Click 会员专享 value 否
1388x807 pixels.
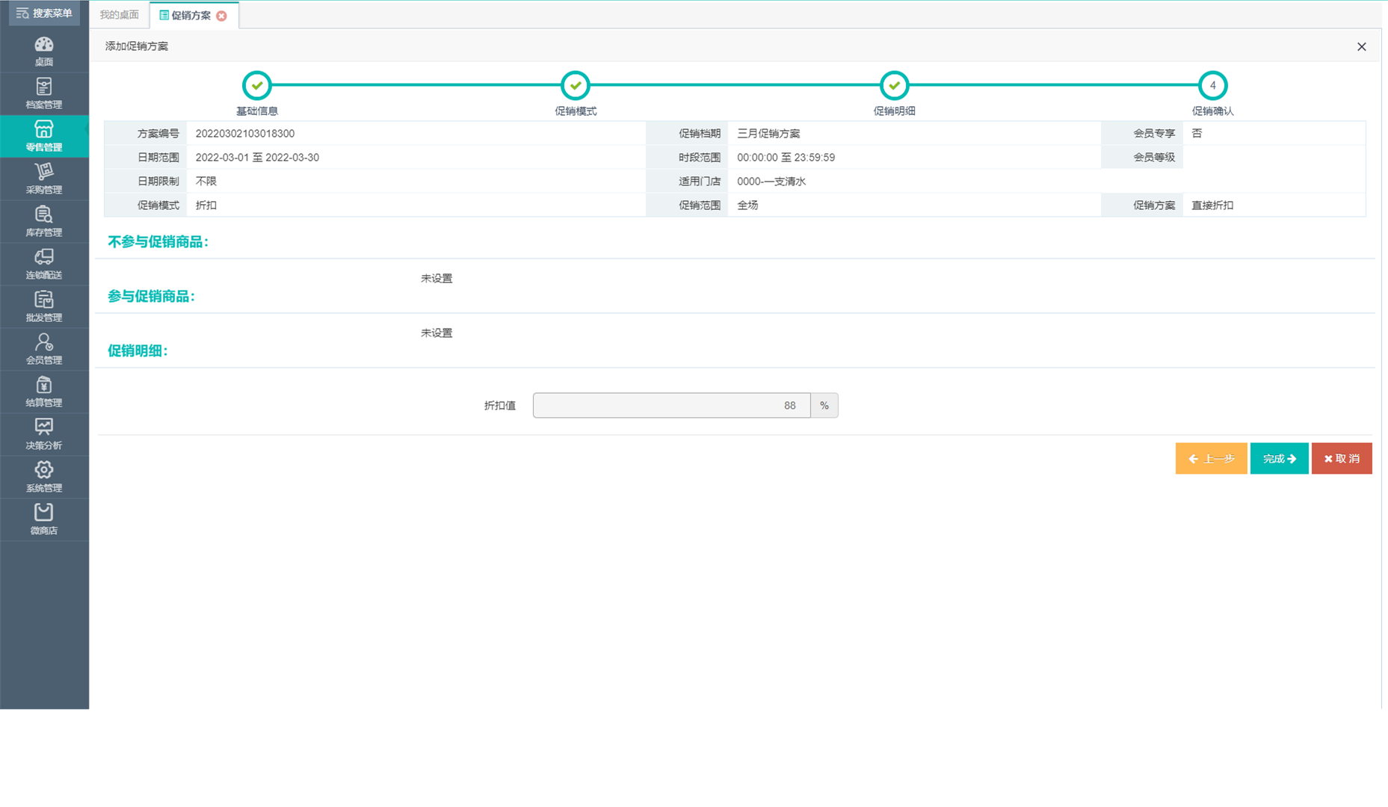click(x=1197, y=133)
